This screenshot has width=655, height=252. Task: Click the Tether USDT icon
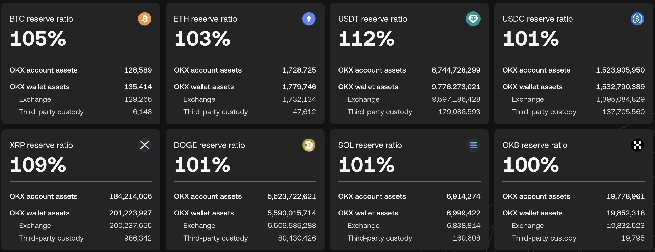pyautogui.click(x=473, y=19)
